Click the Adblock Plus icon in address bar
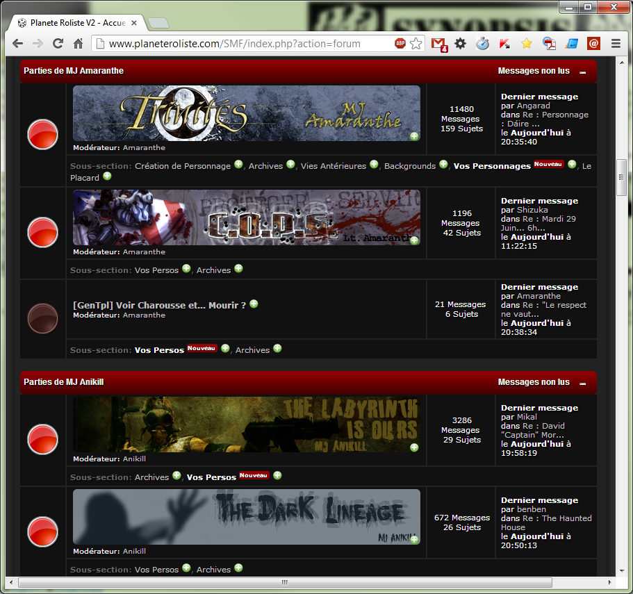Screen dimensions: 633x594 pos(400,43)
